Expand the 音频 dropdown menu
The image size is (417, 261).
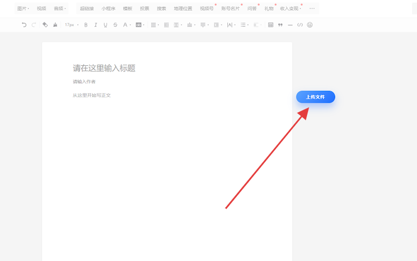click(x=60, y=8)
